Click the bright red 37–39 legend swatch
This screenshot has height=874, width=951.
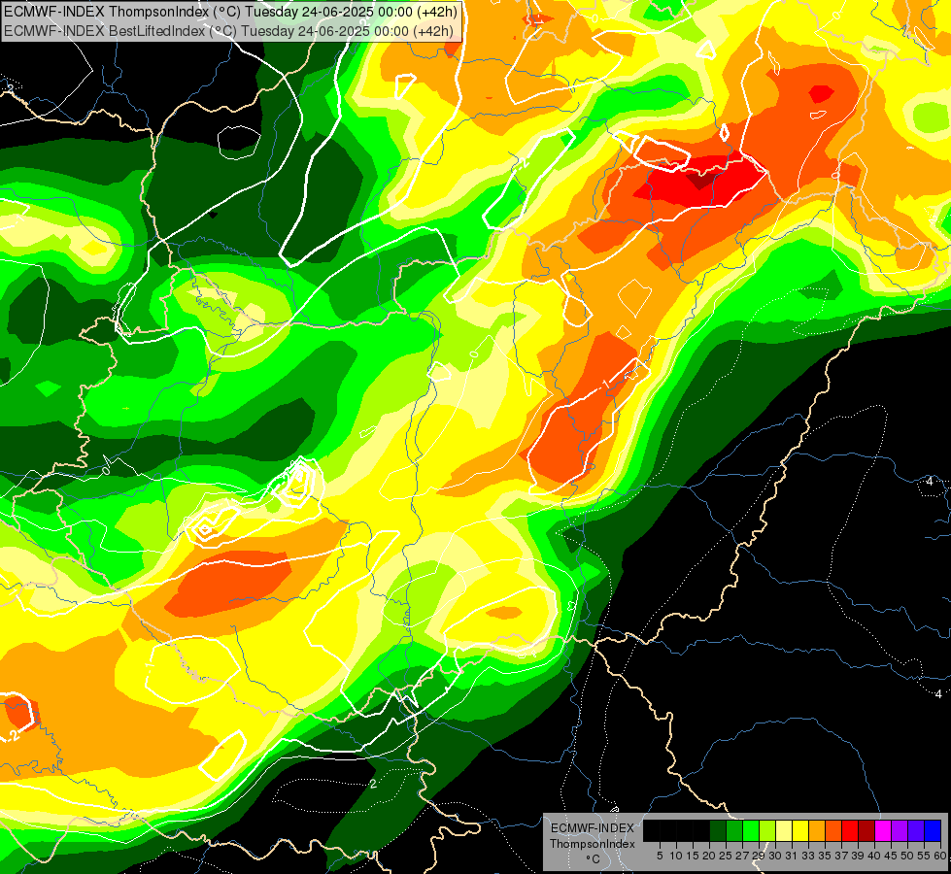850,830
